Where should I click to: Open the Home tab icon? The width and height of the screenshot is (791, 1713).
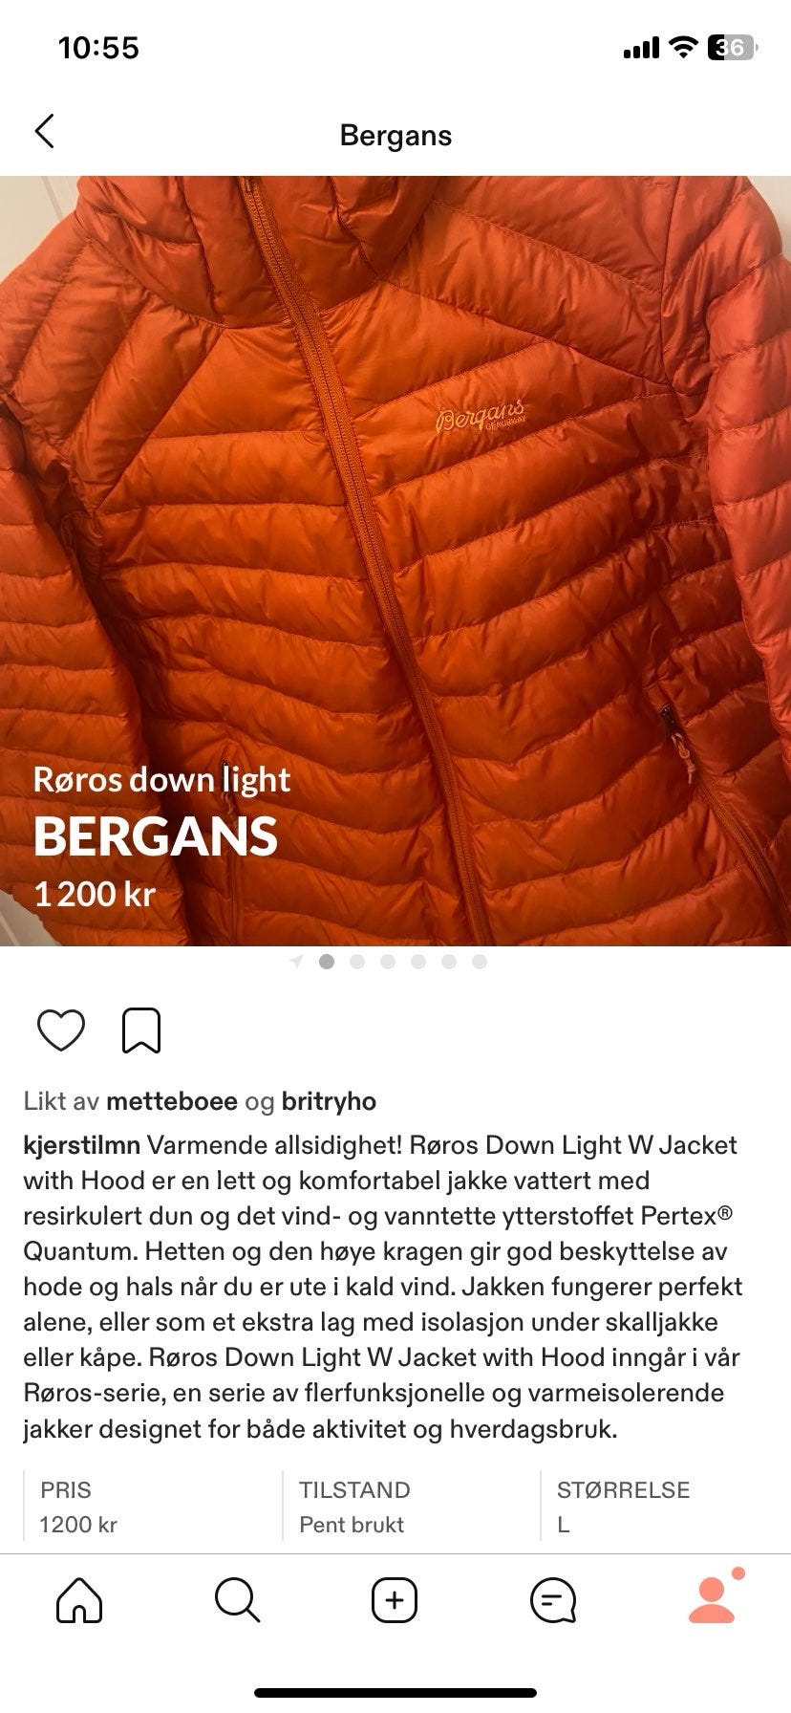coord(79,1598)
